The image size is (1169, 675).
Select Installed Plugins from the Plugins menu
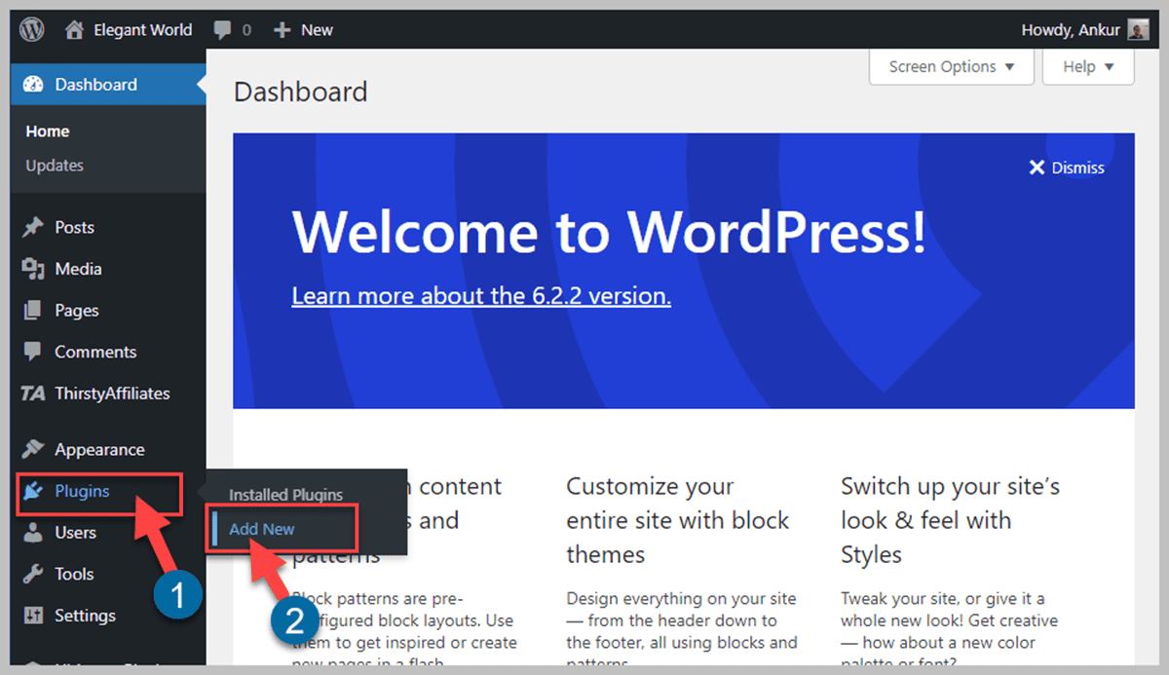(284, 495)
